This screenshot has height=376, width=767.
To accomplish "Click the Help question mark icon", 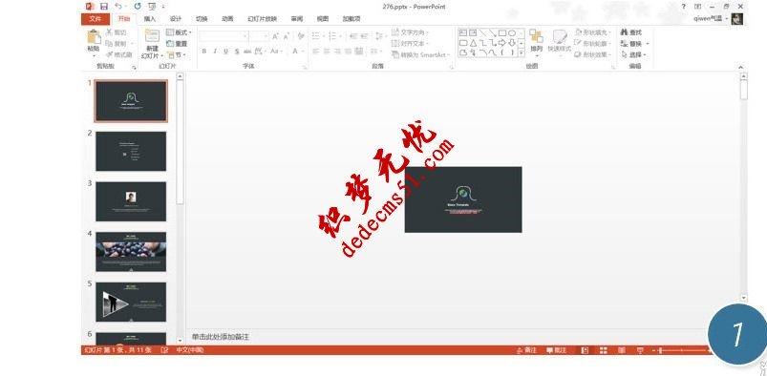I will (x=684, y=7).
